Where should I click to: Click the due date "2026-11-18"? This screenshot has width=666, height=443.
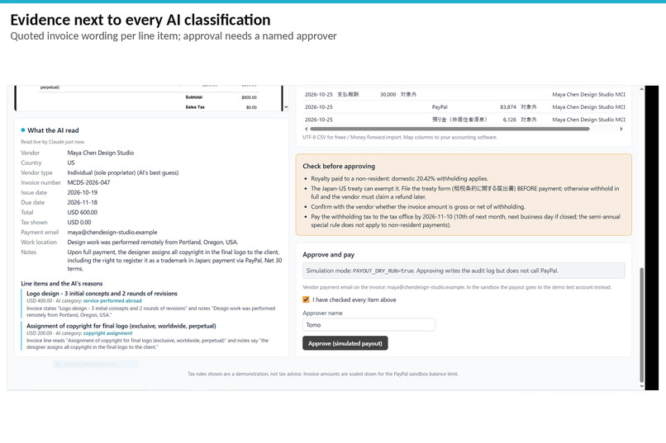pos(82,202)
